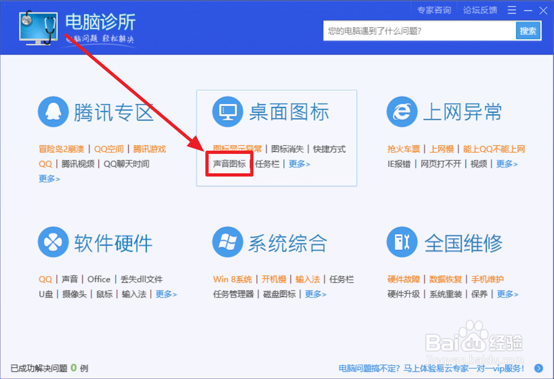Click the software hardware clover icon

[x=53, y=242]
